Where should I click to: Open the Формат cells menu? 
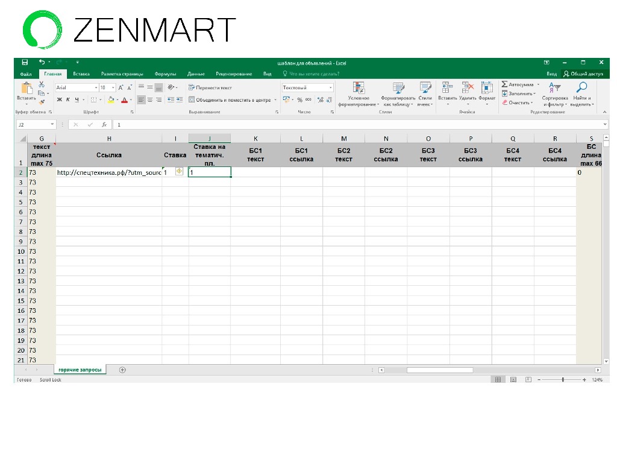pyautogui.click(x=487, y=93)
